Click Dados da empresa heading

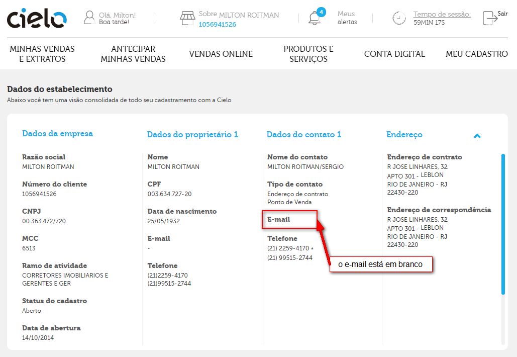click(x=57, y=134)
